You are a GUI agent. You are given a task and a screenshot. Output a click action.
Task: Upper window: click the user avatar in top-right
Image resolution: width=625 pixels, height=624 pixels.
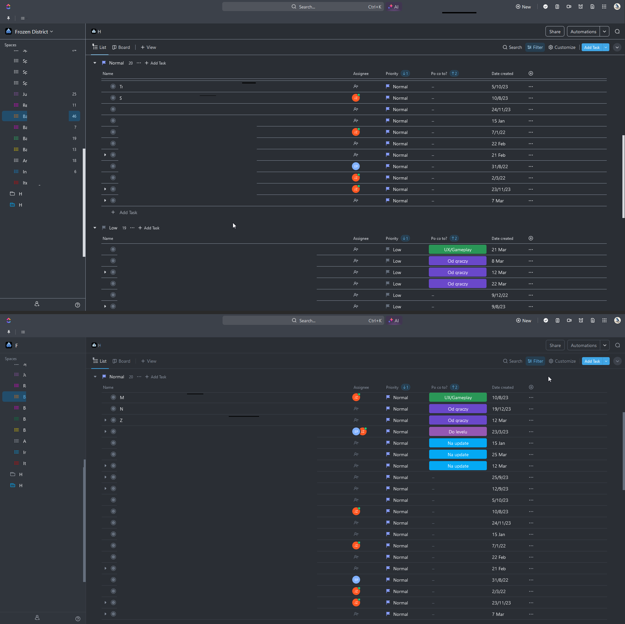(617, 7)
